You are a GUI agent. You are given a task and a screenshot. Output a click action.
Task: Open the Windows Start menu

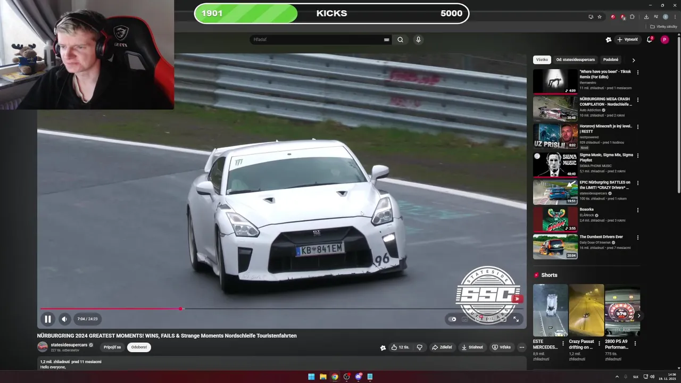pos(311,377)
